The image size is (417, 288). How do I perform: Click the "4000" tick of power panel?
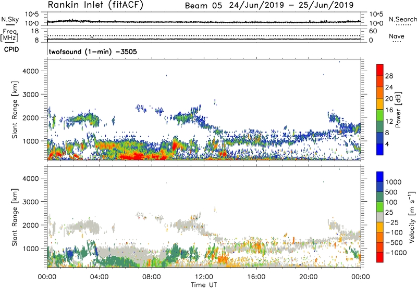(x=31, y=71)
